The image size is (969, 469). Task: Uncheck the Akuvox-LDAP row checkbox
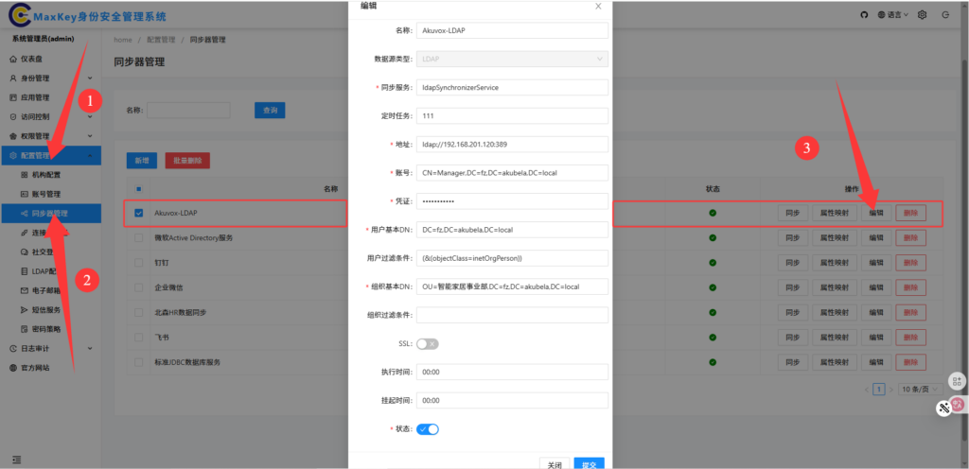tap(138, 213)
